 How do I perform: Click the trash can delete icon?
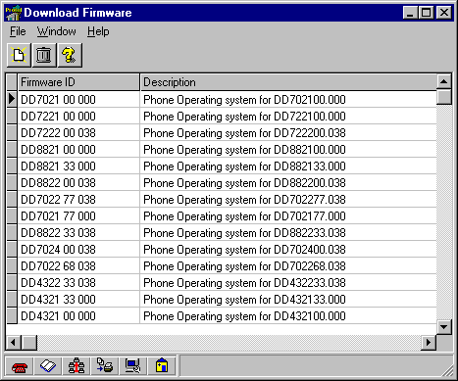pos(44,55)
